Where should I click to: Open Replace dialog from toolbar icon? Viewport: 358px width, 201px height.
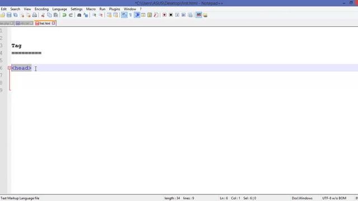tap(86, 15)
